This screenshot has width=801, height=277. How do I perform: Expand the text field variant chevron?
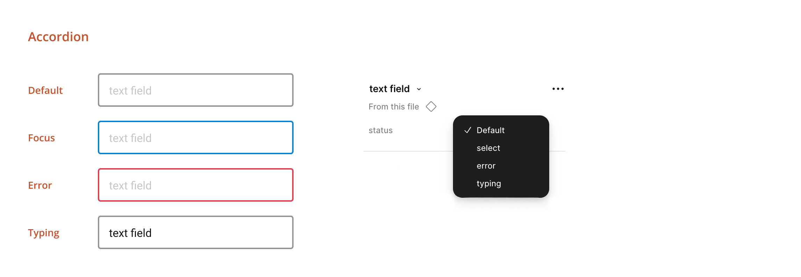pyautogui.click(x=419, y=89)
